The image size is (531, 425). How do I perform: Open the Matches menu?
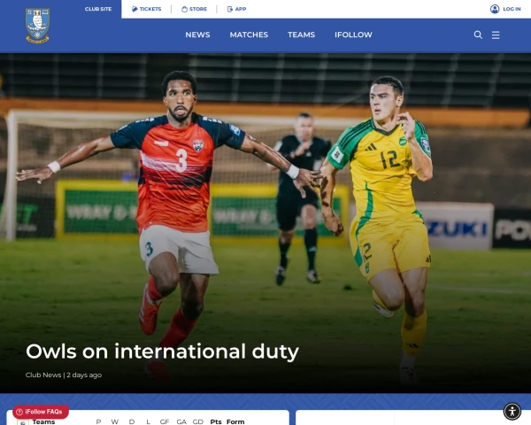coord(249,35)
